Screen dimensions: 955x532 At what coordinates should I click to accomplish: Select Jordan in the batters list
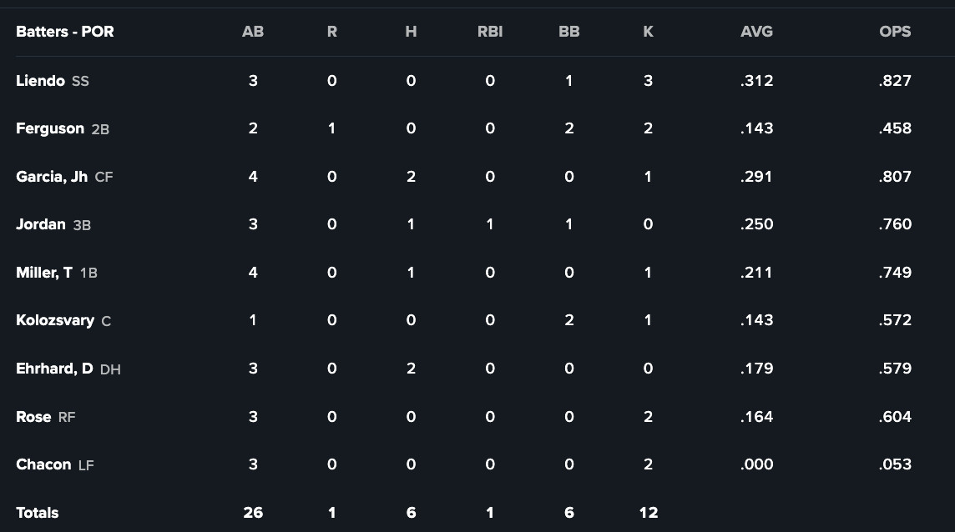pos(41,224)
